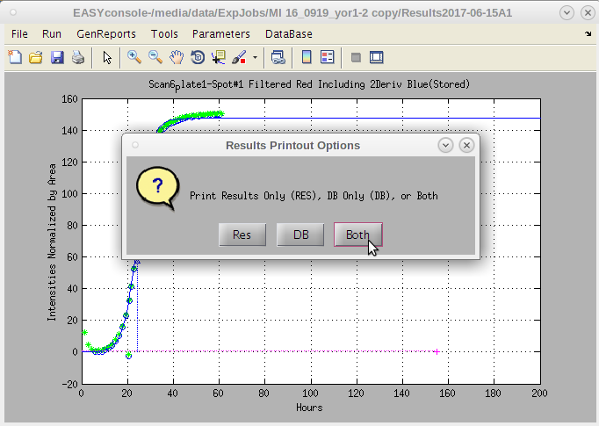Toggle the Insert Legend icon
Screen dimensions: 599x426
pos(328,57)
